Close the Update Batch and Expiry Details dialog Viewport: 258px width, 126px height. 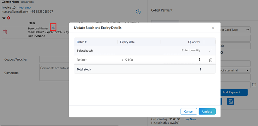click(213, 28)
